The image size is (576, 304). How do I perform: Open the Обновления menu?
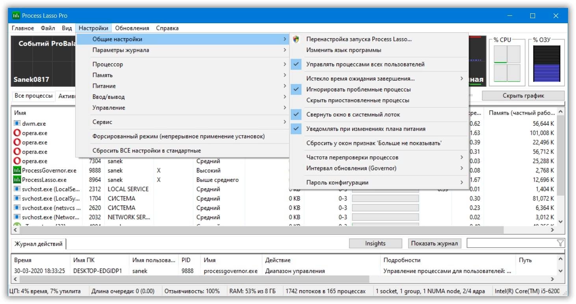(x=132, y=28)
